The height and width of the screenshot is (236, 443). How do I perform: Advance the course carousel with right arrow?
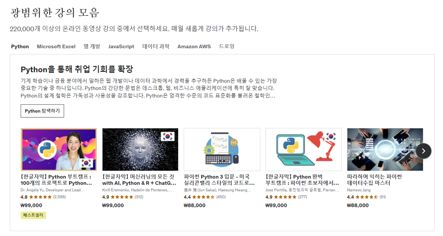(423, 151)
